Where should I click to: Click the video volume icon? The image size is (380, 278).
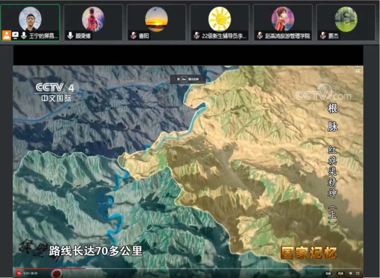click(350, 273)
